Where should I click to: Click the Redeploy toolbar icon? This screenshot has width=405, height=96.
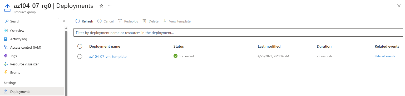[x=120, y=21]
